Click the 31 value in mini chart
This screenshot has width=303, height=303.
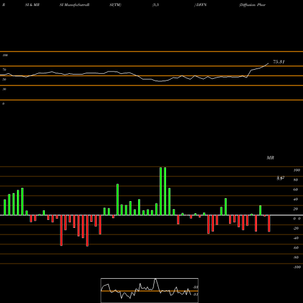point(195,295)
